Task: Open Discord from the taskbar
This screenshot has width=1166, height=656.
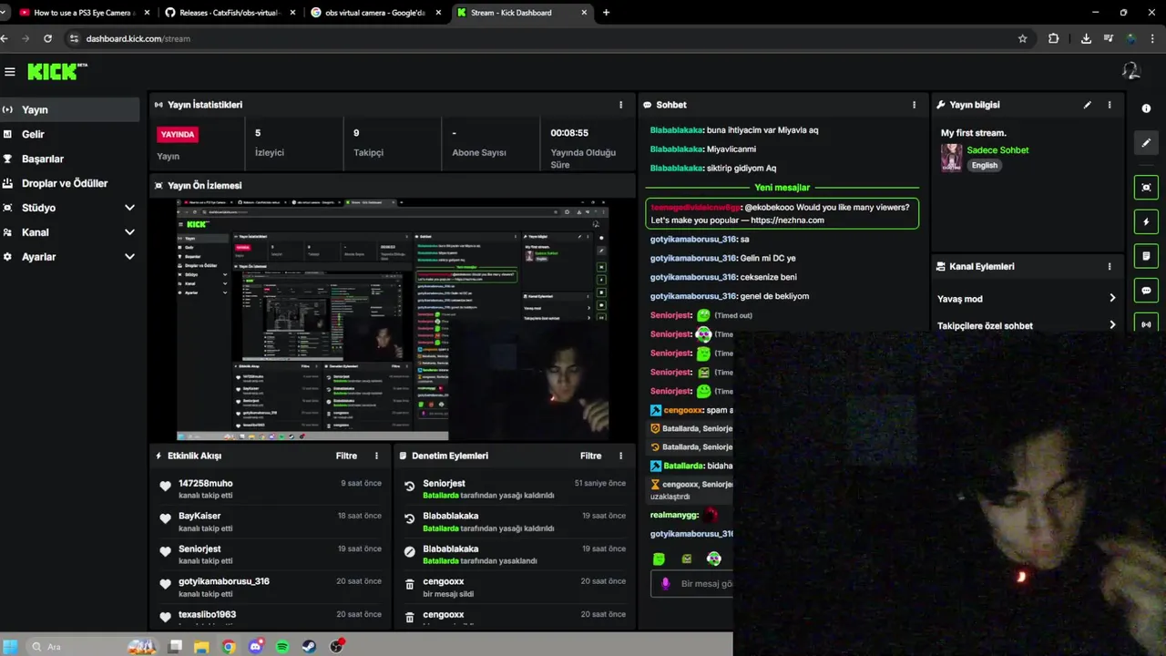Action: coord(255,646)
